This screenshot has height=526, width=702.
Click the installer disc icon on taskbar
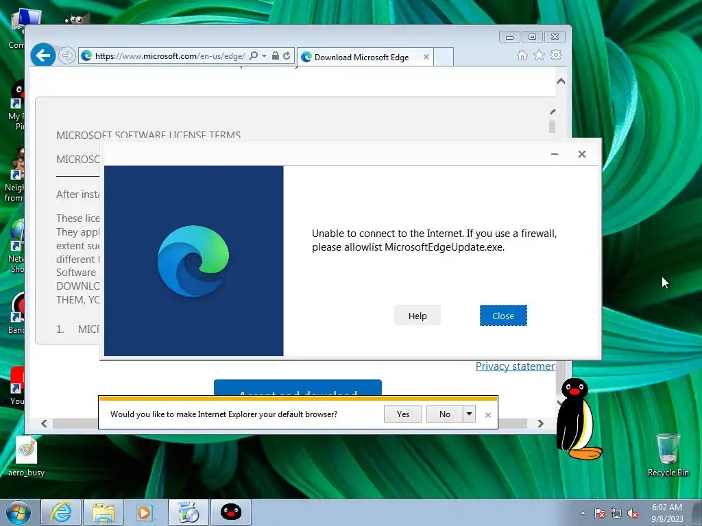(x=188, y=512)
